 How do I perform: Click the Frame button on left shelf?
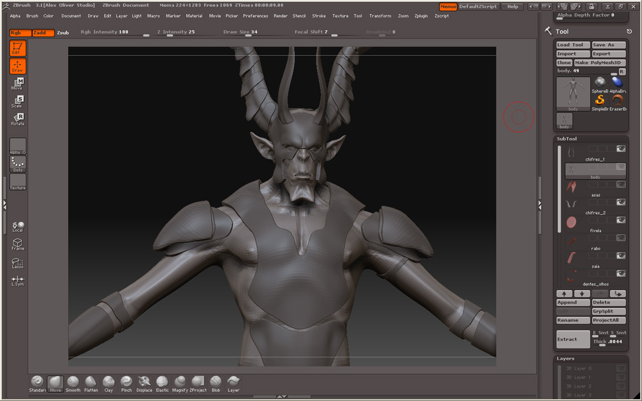(x=17, y=244)
